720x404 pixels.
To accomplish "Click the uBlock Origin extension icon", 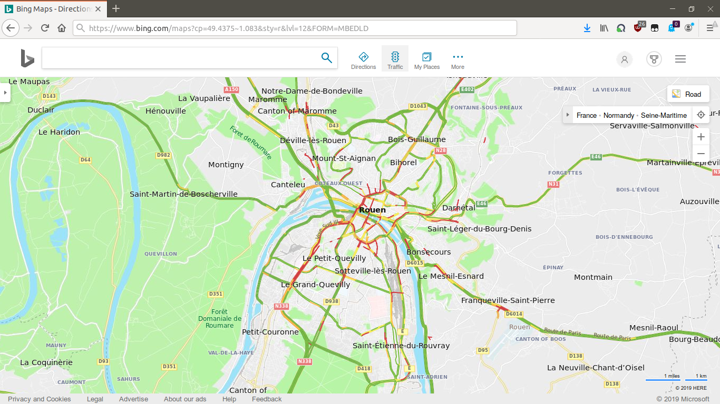I will [638, 27].
